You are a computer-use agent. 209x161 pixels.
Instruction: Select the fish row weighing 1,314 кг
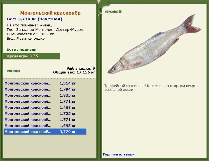(45, 83)
